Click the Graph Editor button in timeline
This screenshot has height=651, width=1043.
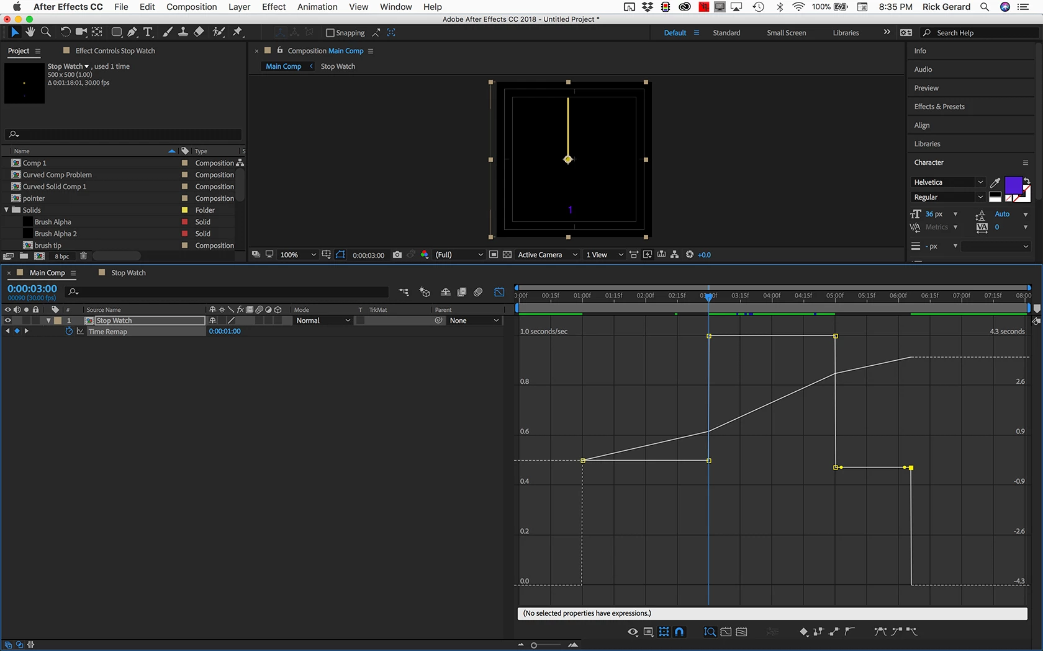[499, 291]
